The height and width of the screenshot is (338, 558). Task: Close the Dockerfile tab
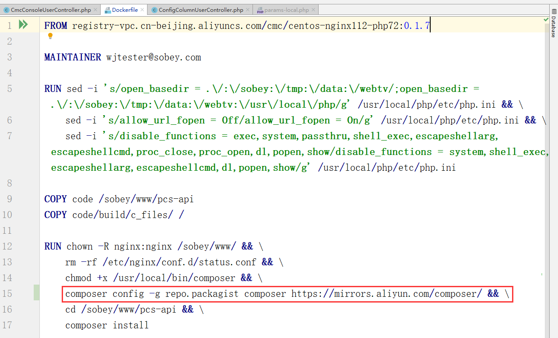click(142, 10)
